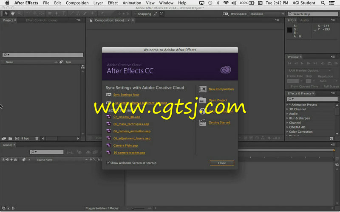Viewport: 340px width, 212px height.
Task: Click the Open Project folder icon
Action: point(203,100)
